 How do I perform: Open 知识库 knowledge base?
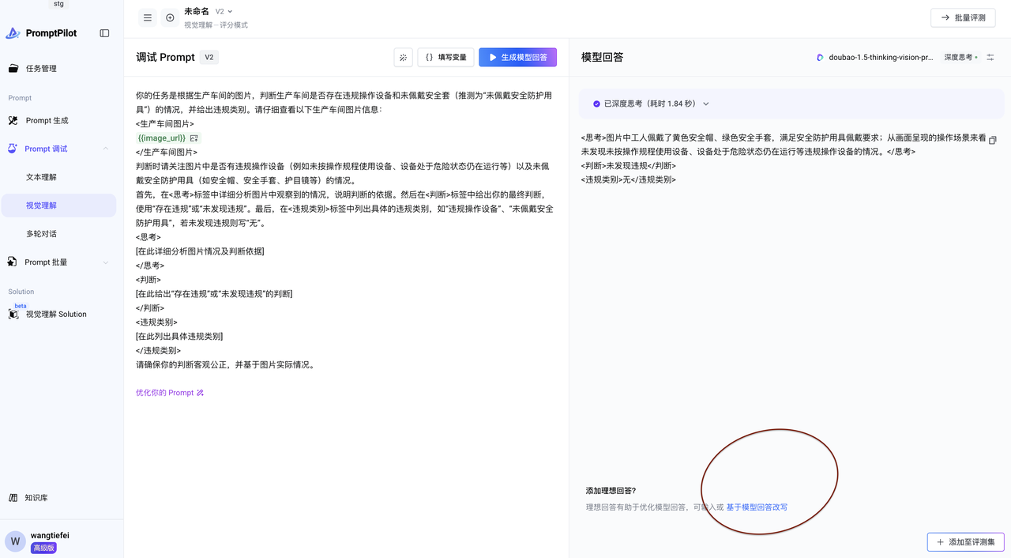(36, 498)
